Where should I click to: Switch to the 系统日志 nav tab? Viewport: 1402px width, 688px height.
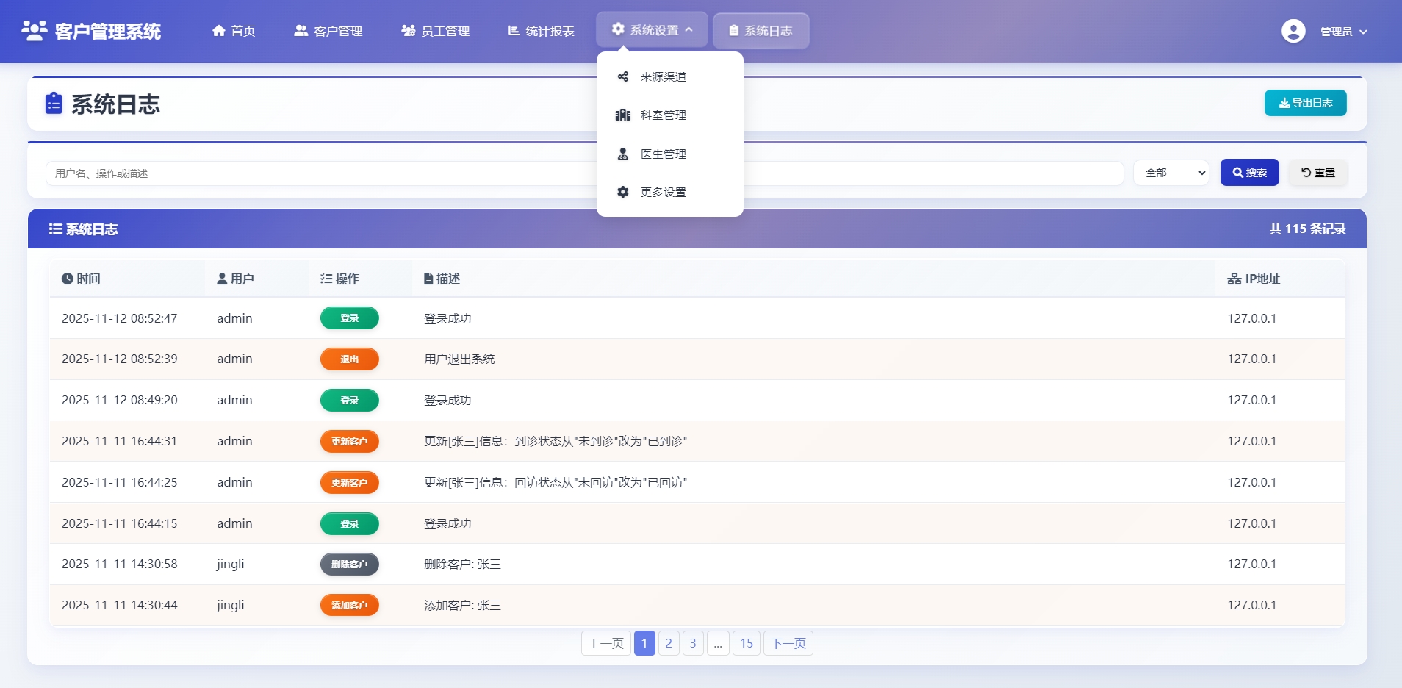coord(761,31)
